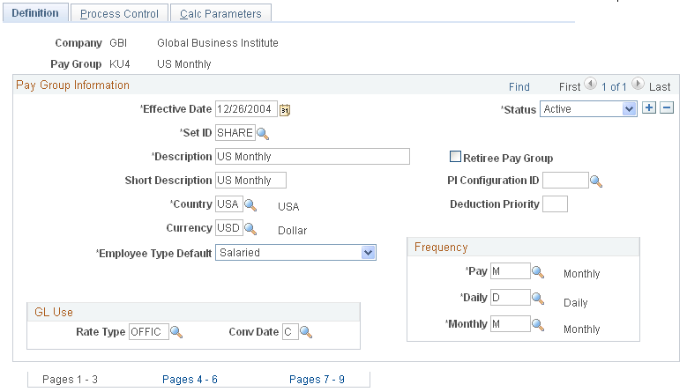687x392 pixels.
Task: Expand the Employee Type Default dropdown
Action: [295, 253]
